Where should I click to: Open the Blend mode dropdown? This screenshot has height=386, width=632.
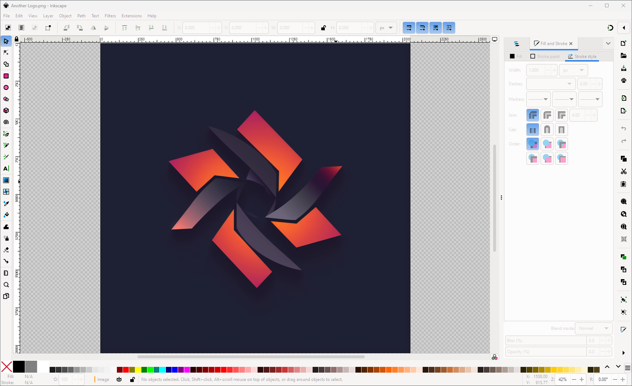[594, 328]
